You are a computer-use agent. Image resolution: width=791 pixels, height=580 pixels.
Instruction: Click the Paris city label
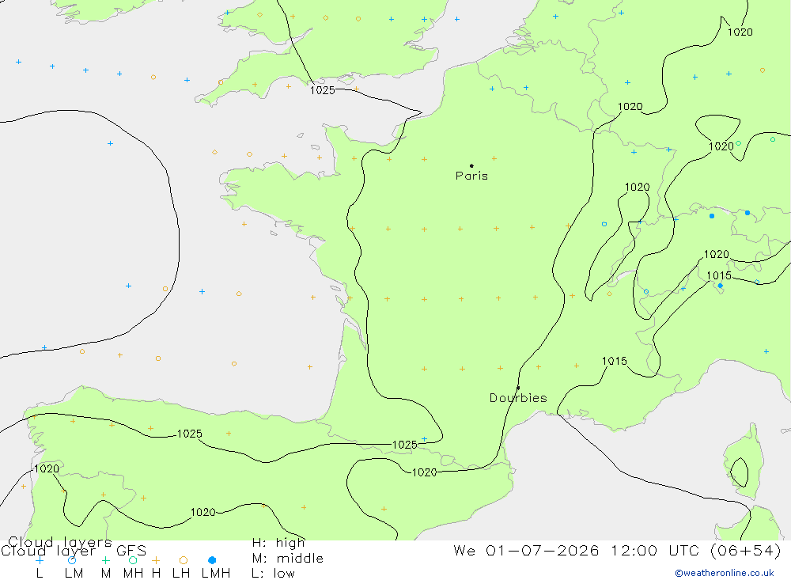(x=471, y=176)
